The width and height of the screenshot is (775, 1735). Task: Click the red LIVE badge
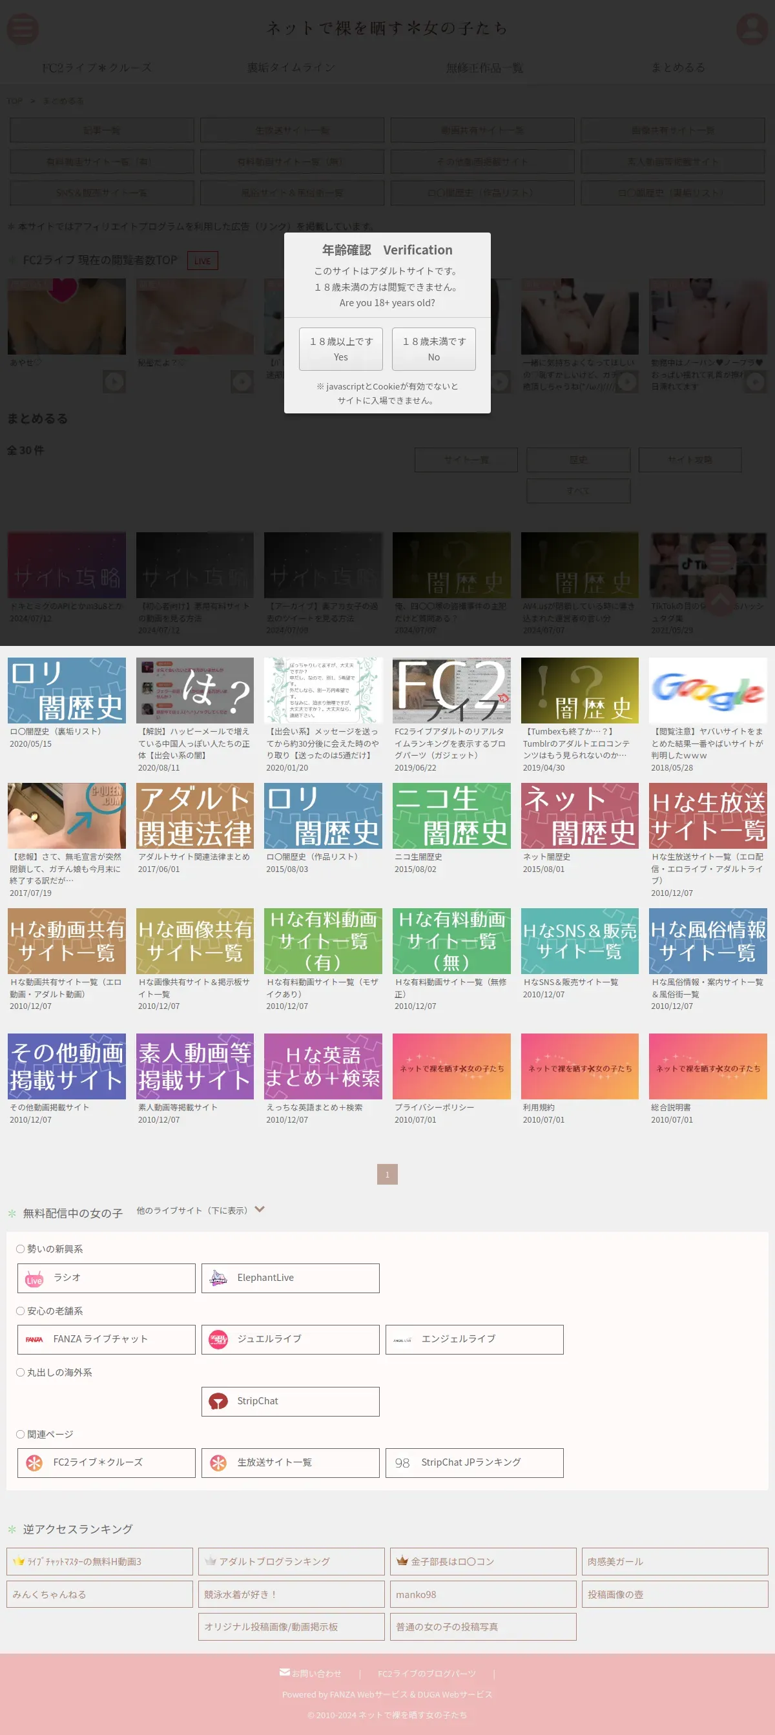pyautogui.click(x=203, y=261)
